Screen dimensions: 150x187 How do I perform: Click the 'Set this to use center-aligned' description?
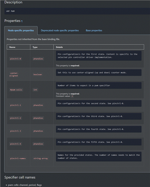(98, 72)
